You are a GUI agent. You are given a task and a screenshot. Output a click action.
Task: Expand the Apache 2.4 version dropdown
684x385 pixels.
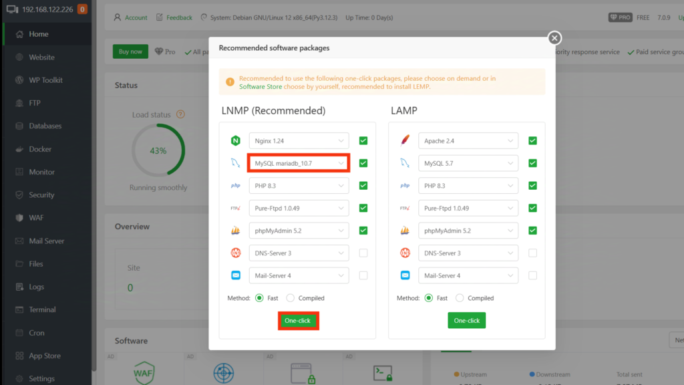tap(468, 141)
